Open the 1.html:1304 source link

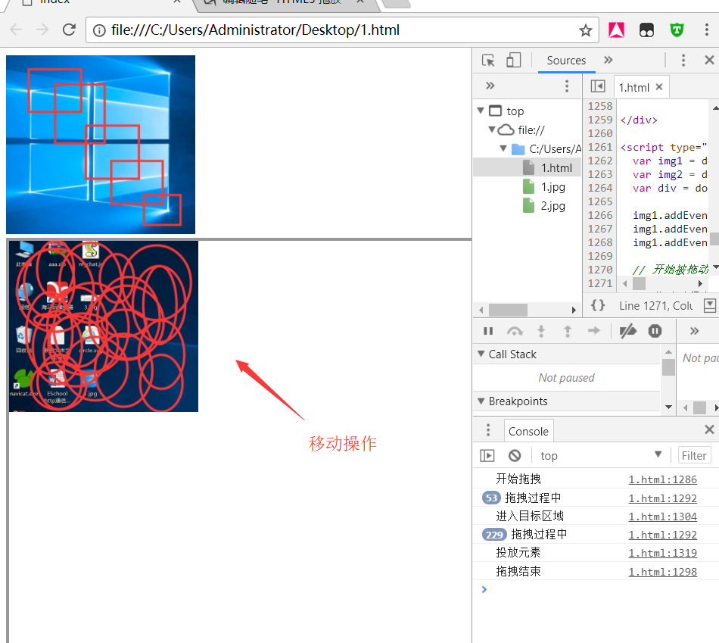(x=662, y=517)
